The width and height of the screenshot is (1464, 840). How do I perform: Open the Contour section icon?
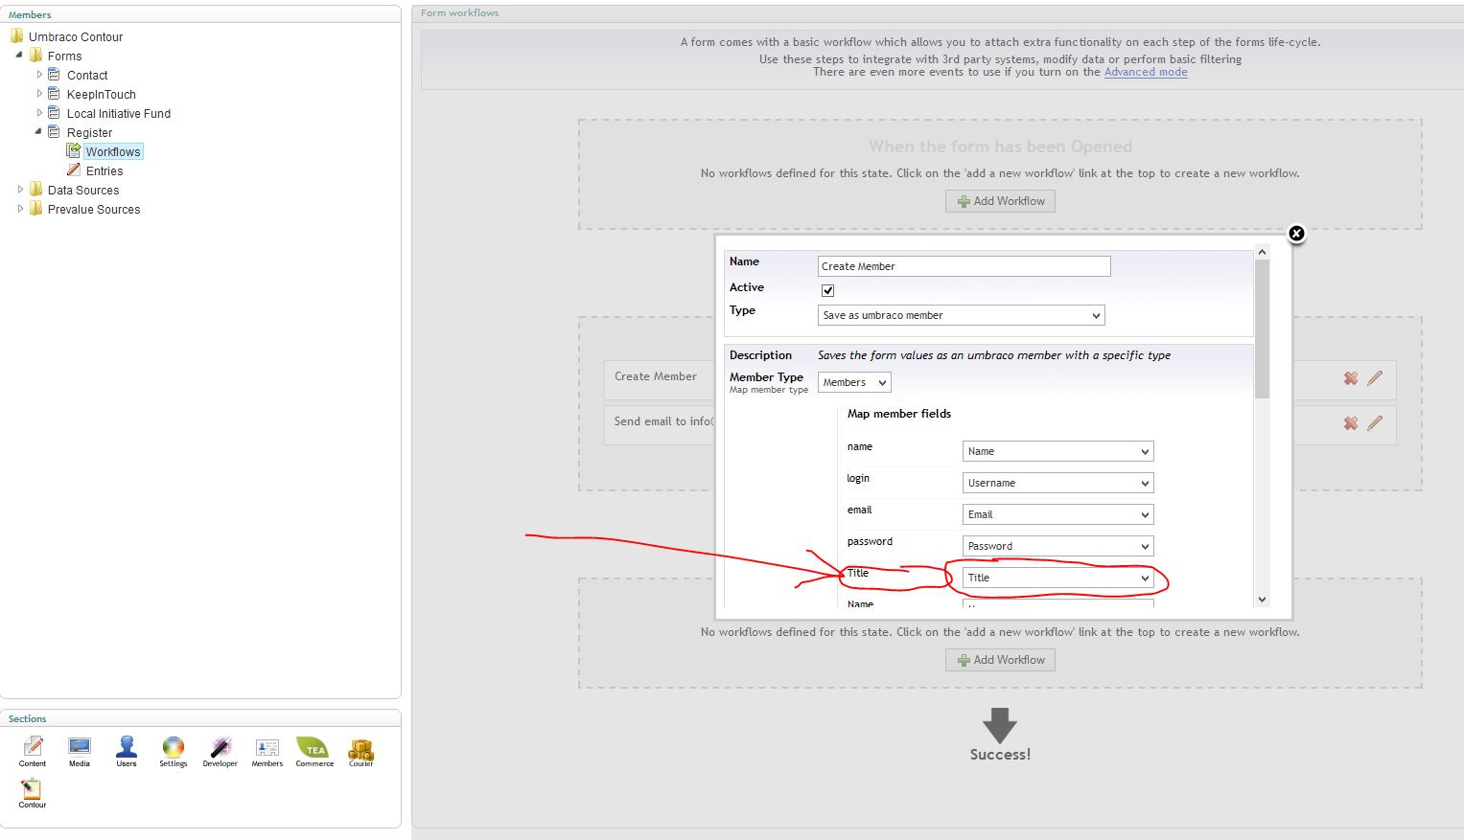click(32, 790)
